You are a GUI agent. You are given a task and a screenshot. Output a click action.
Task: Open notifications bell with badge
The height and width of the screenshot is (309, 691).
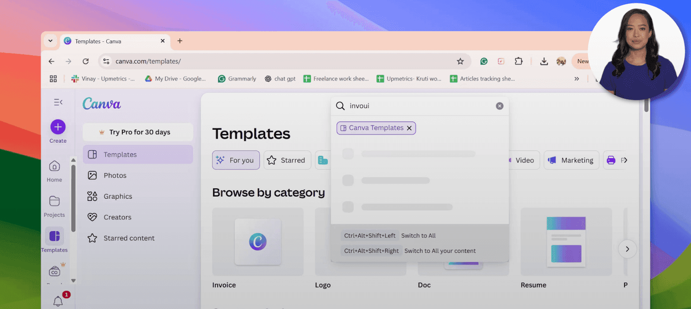[58, 301]
